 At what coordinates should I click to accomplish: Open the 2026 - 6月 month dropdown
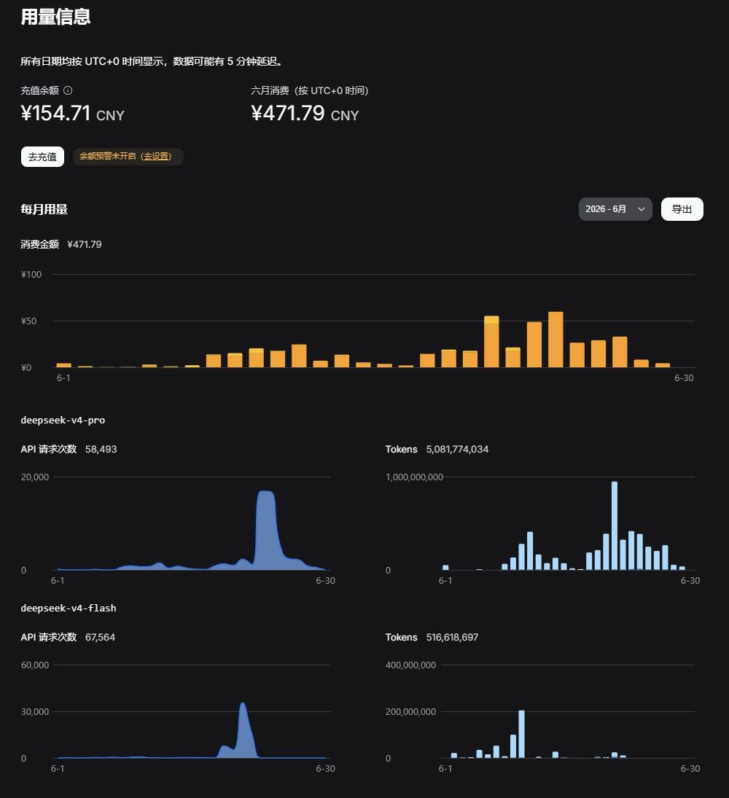[615, 209]
